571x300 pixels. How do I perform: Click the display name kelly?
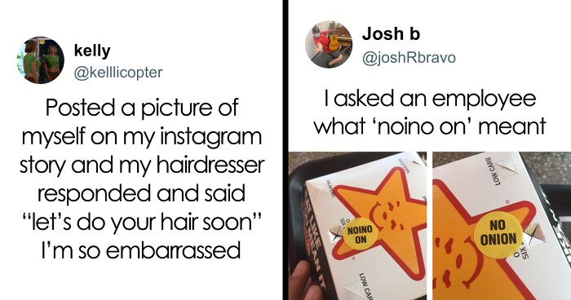click(92, 51)
